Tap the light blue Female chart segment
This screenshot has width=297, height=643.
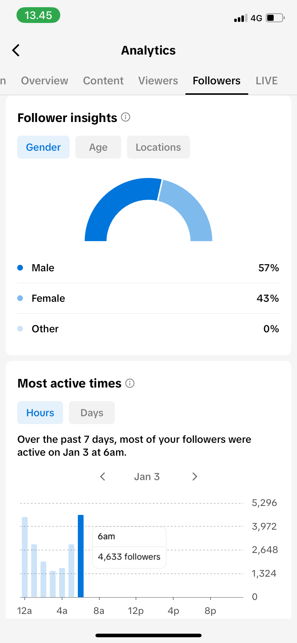(x=190, y=209)
